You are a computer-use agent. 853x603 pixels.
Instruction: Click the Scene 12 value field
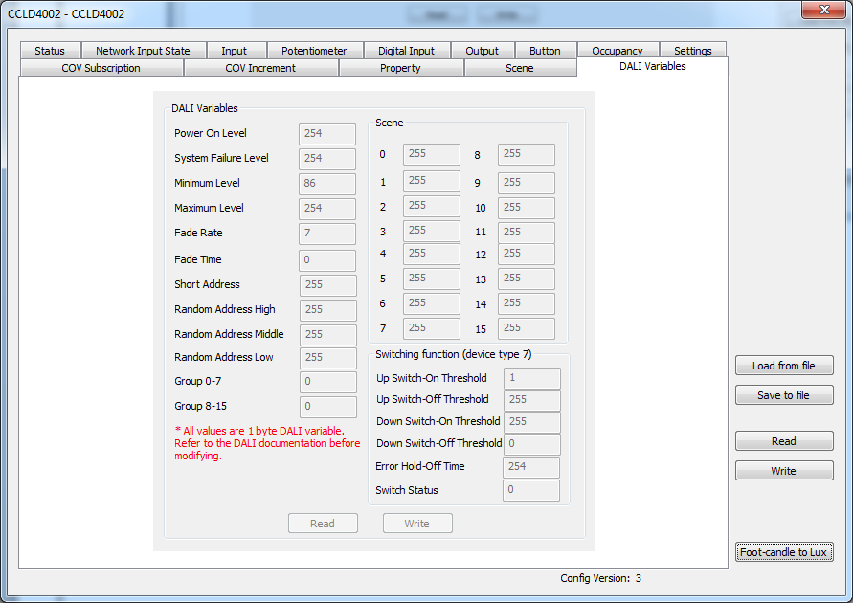pos(526,254)
